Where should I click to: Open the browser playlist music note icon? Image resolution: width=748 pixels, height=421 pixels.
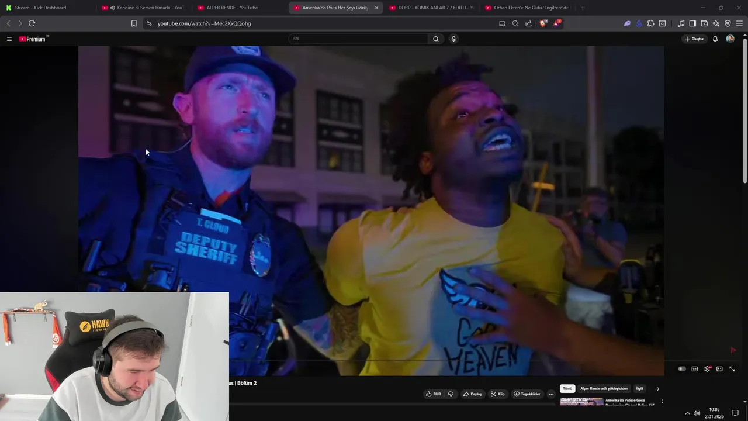[x=681, y=23]
